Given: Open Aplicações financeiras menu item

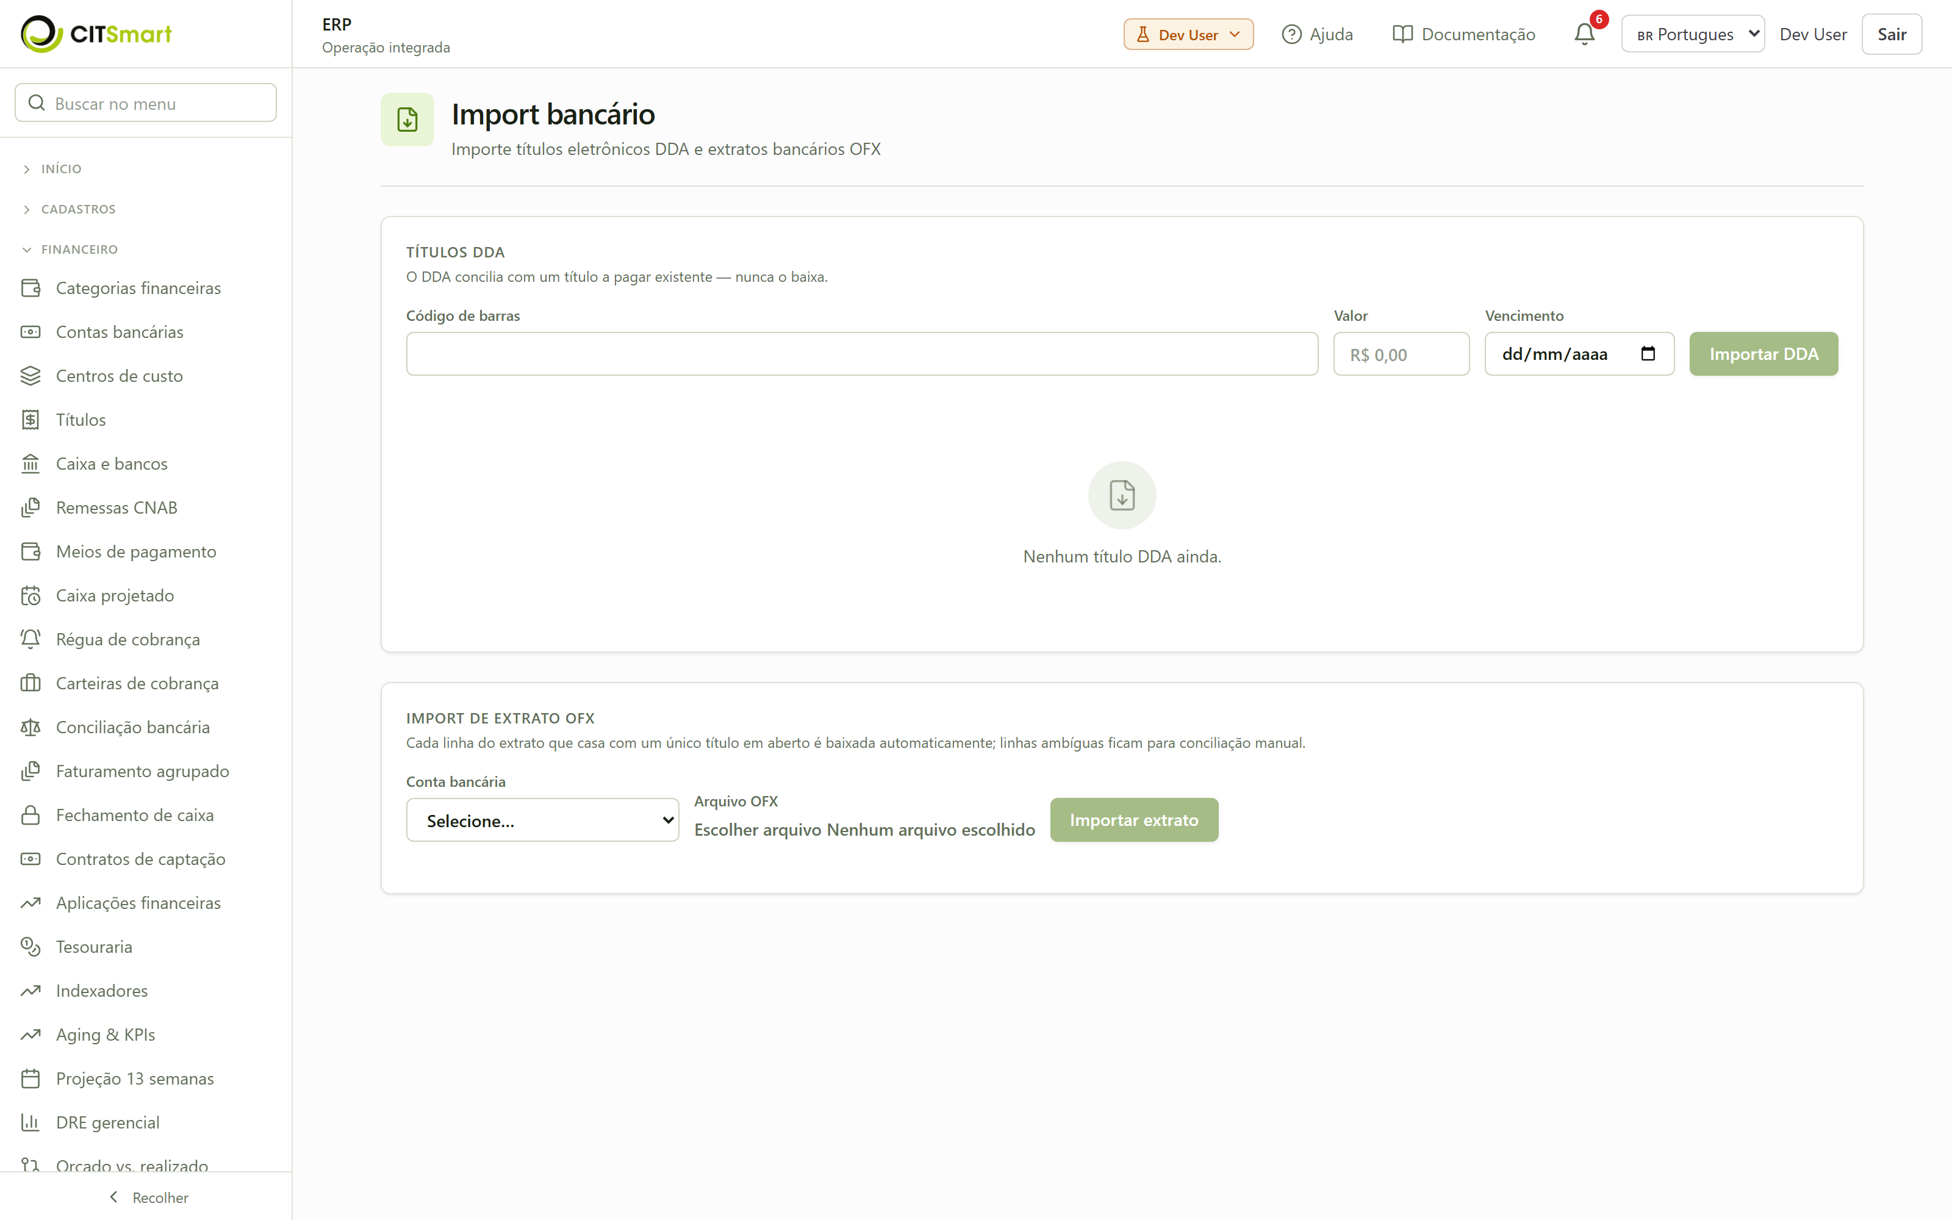Looking at the screenshot, I should 146,902.
